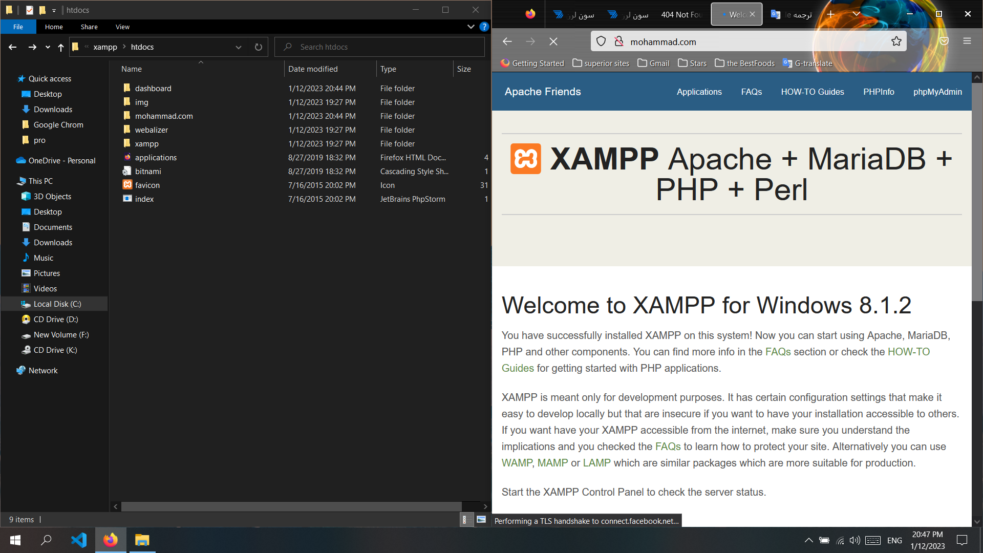The width and height of the screenshot is (983, 553).
Task: Open the View ribbon tab
Action: [x=122, y=27]
